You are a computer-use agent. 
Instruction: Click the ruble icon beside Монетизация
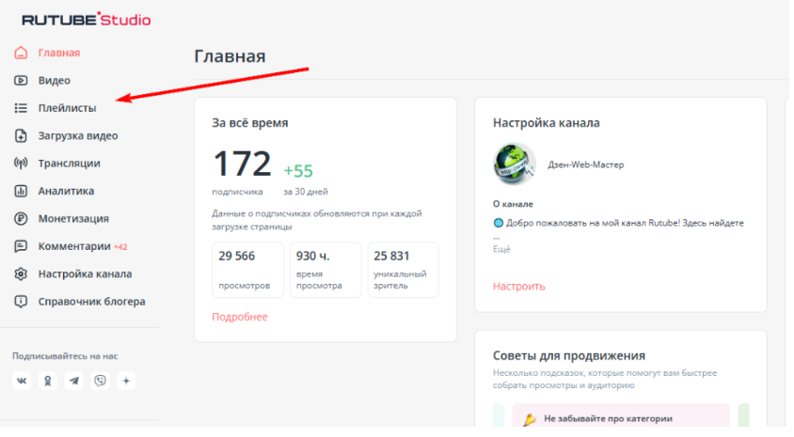pos(21,218)
